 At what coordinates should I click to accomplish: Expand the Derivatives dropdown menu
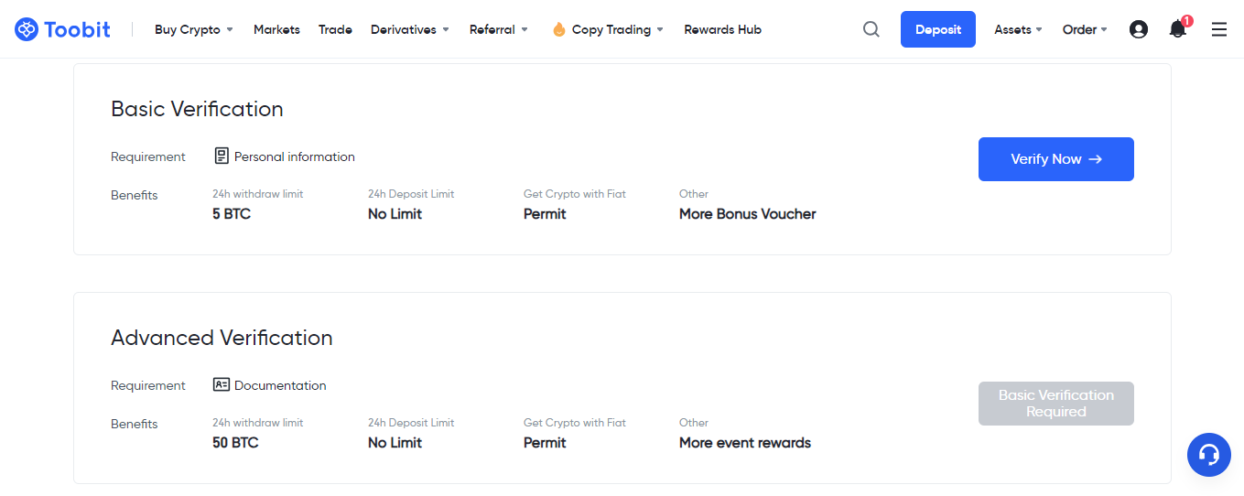410,29
